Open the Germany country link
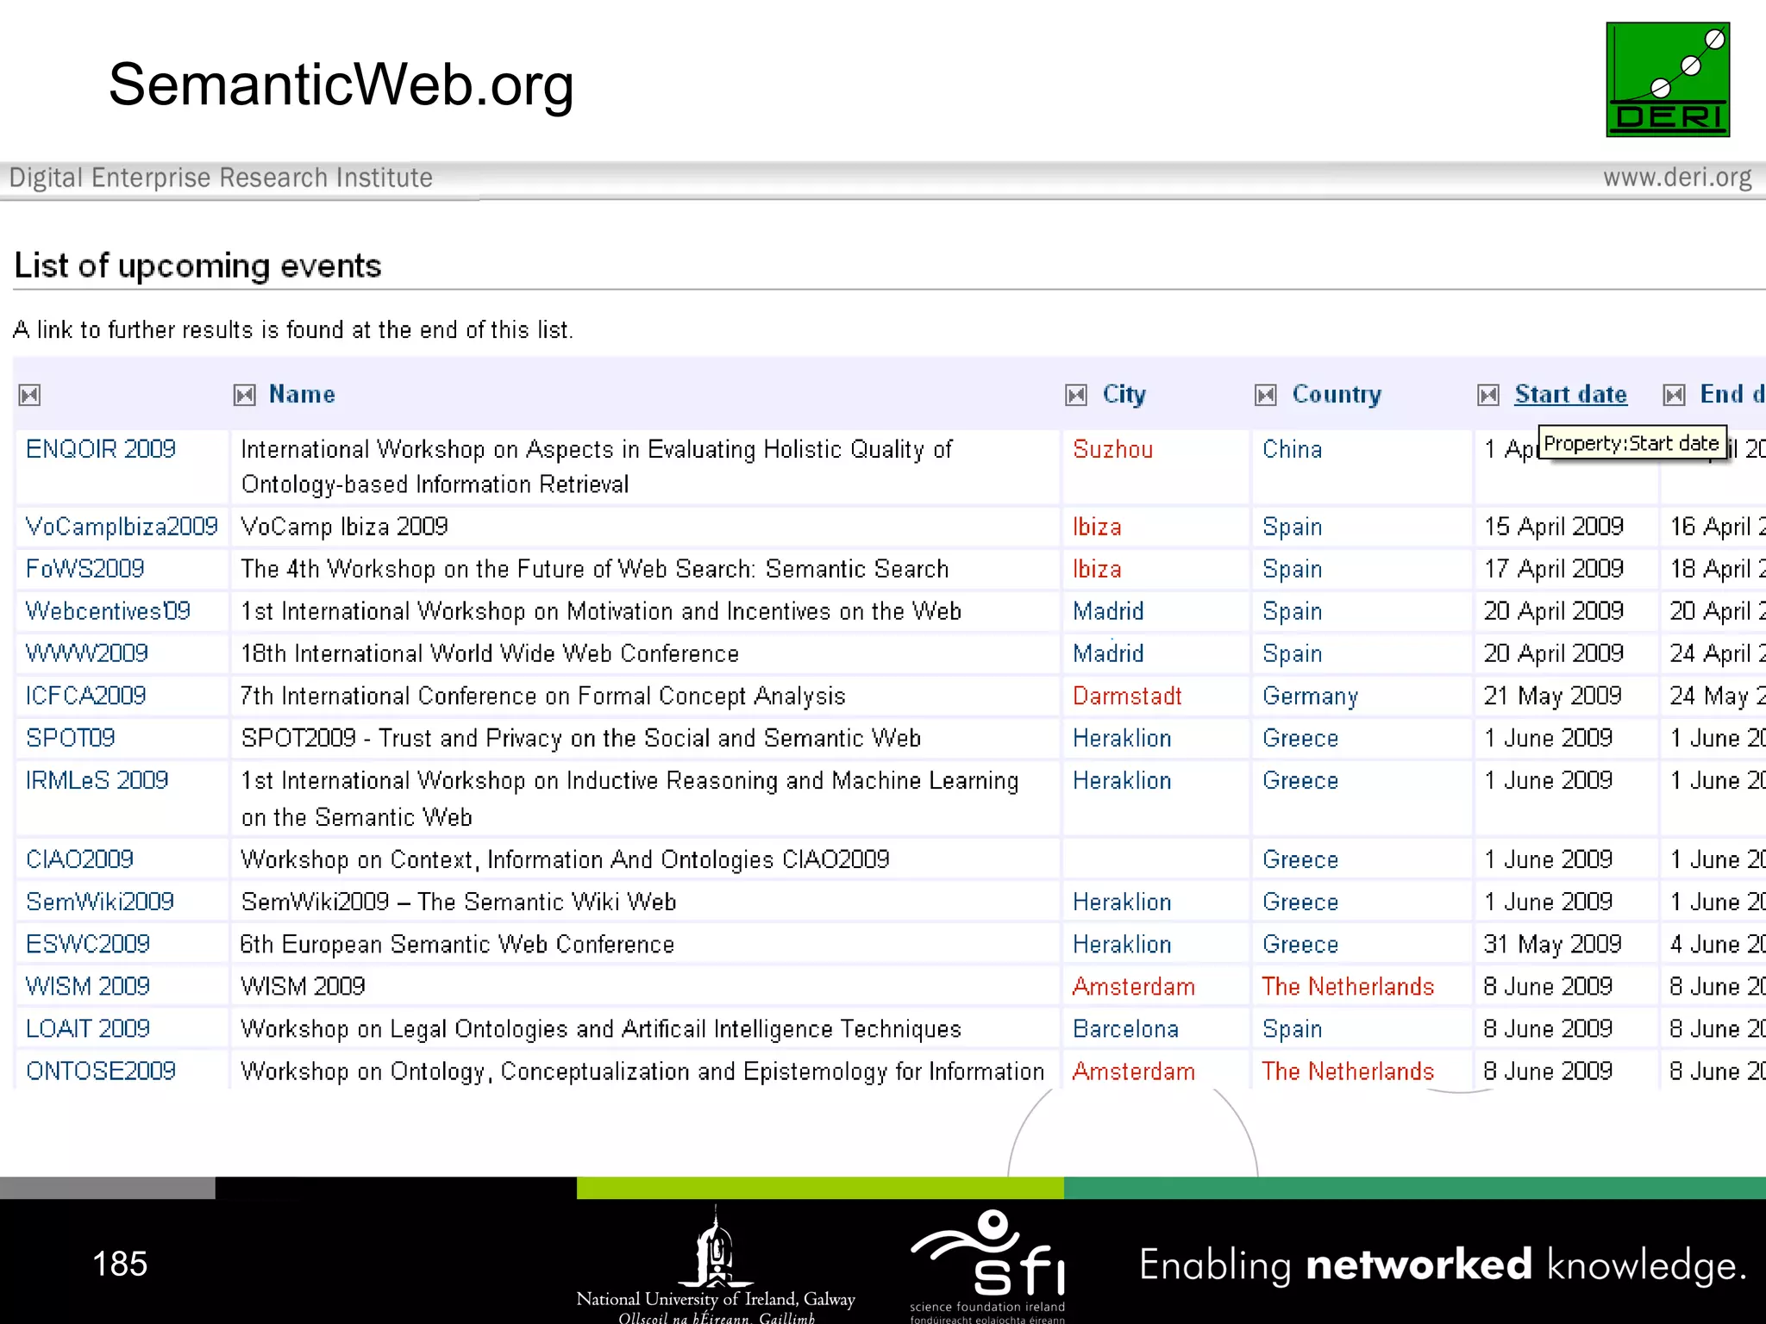 tap(1310, 696)
